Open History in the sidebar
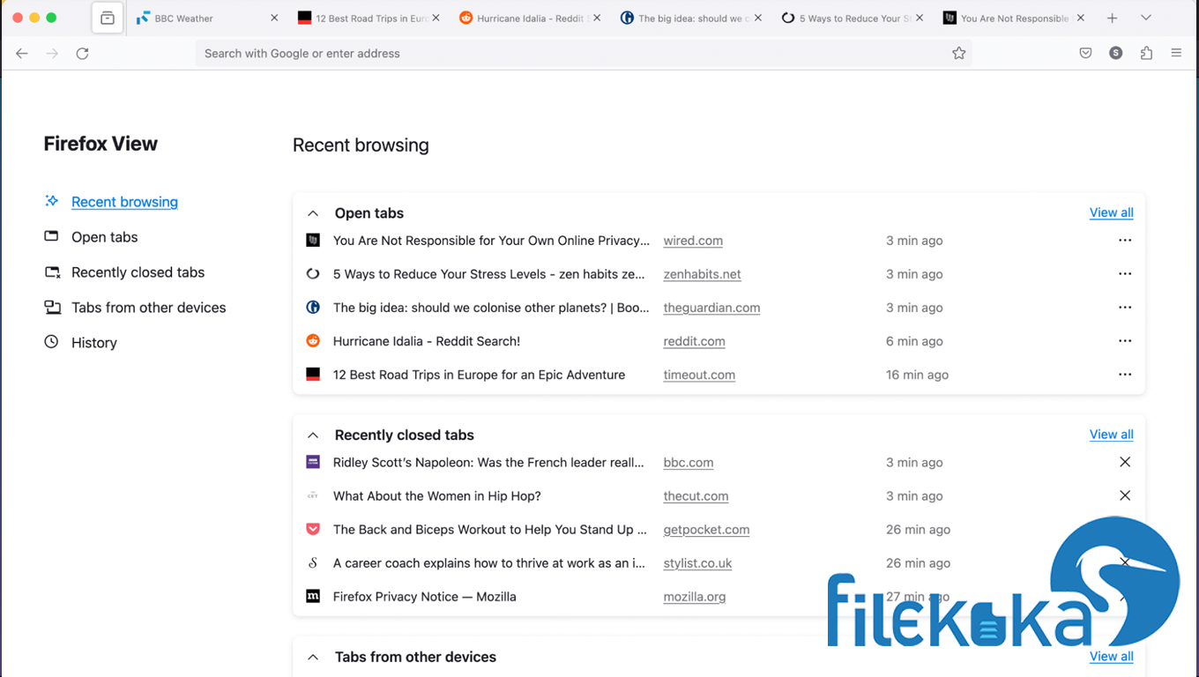 (x=93, y=343)
